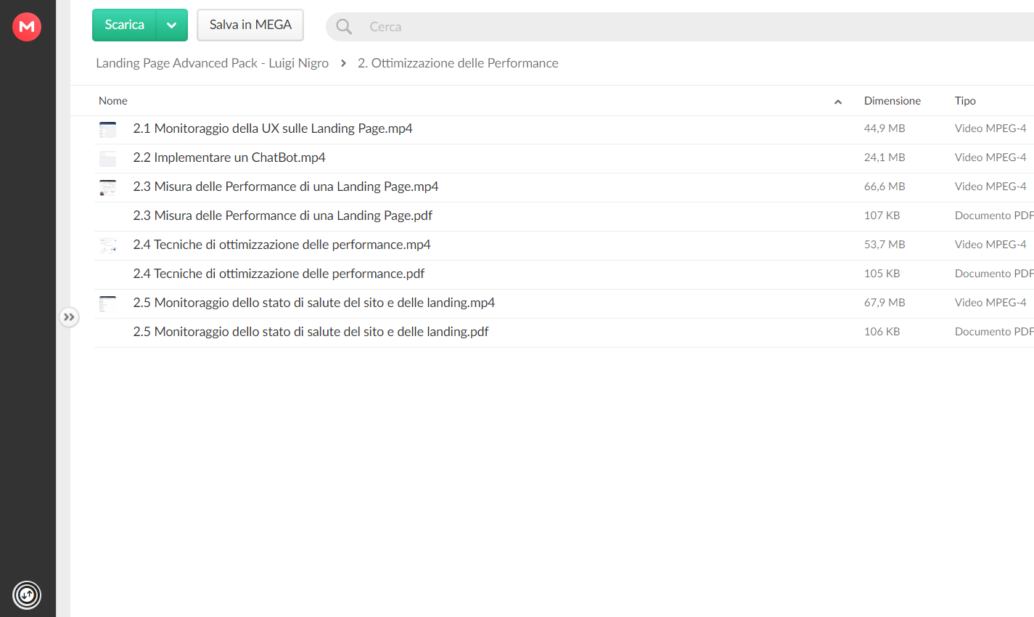Sort by the Nome column header
The width and height of the screenshot is (1034, 617).
tap(113, 101)
